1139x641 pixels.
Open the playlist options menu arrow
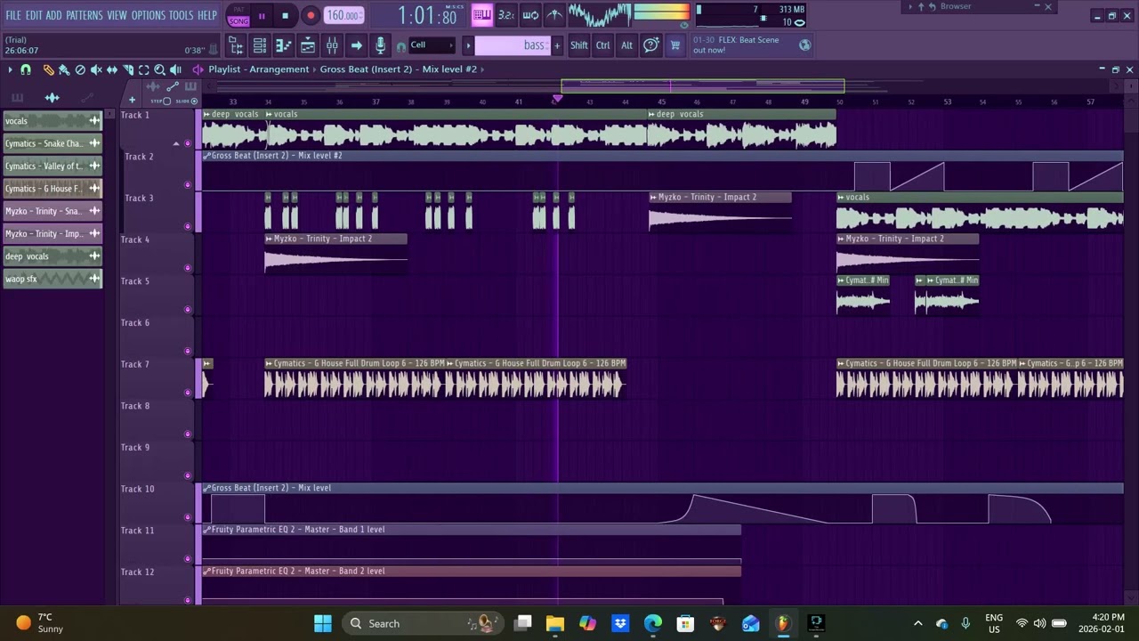pyautogui.click(x=11, y=69)
